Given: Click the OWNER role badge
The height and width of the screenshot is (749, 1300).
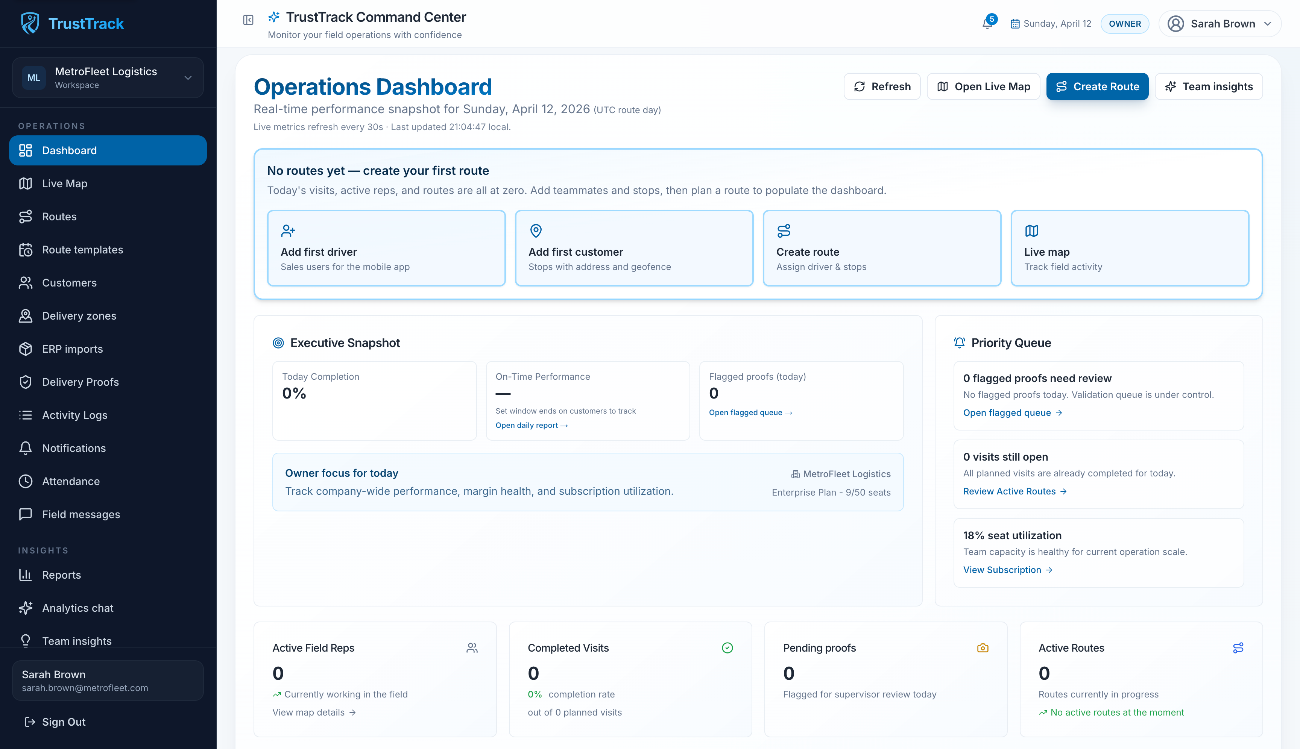Looking at the screenshot, I should pyautogui.click(x=1124, y=24).
